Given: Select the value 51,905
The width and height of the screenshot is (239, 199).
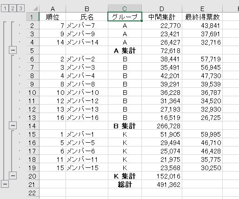Looking at the screenshot, I should (x=162, y=134).
